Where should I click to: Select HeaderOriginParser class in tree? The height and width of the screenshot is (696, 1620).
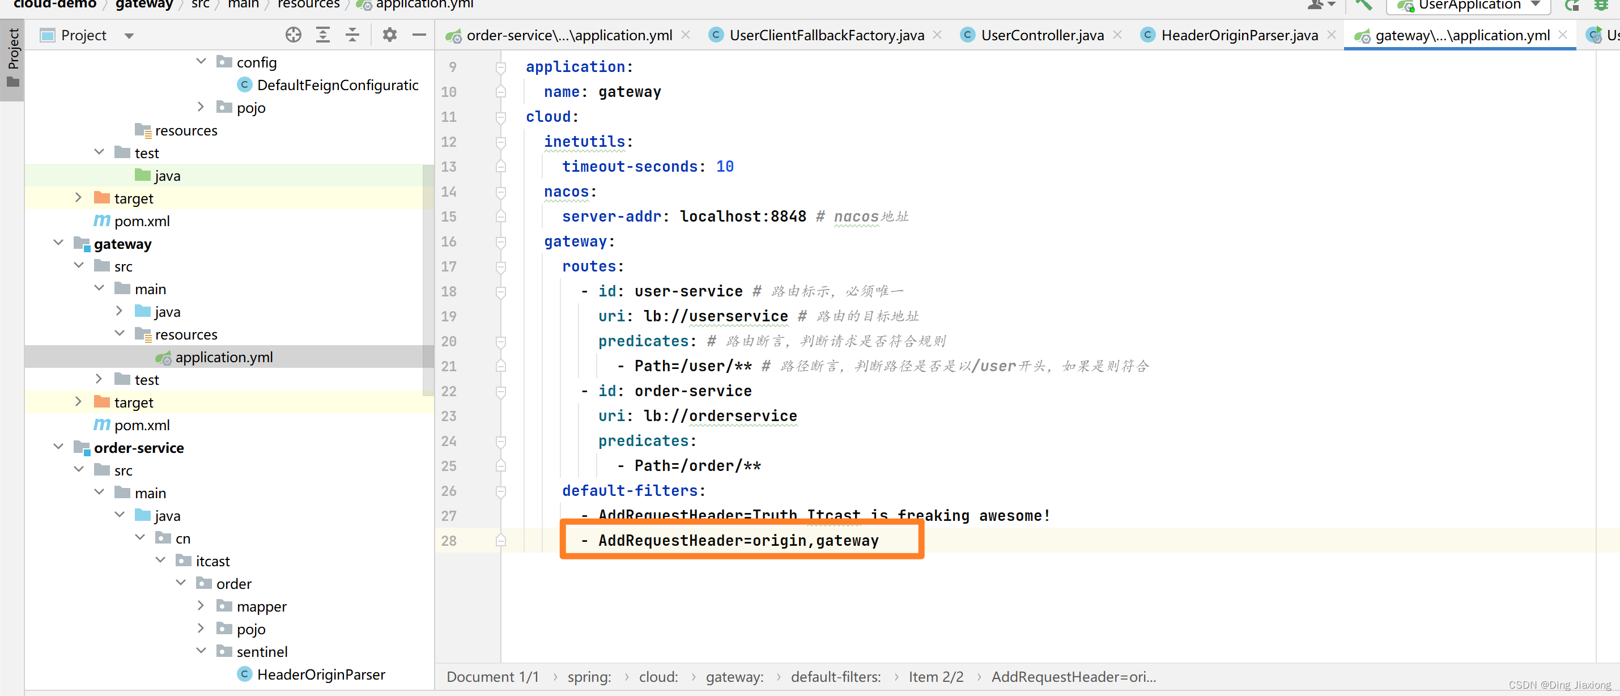[311, 674]
